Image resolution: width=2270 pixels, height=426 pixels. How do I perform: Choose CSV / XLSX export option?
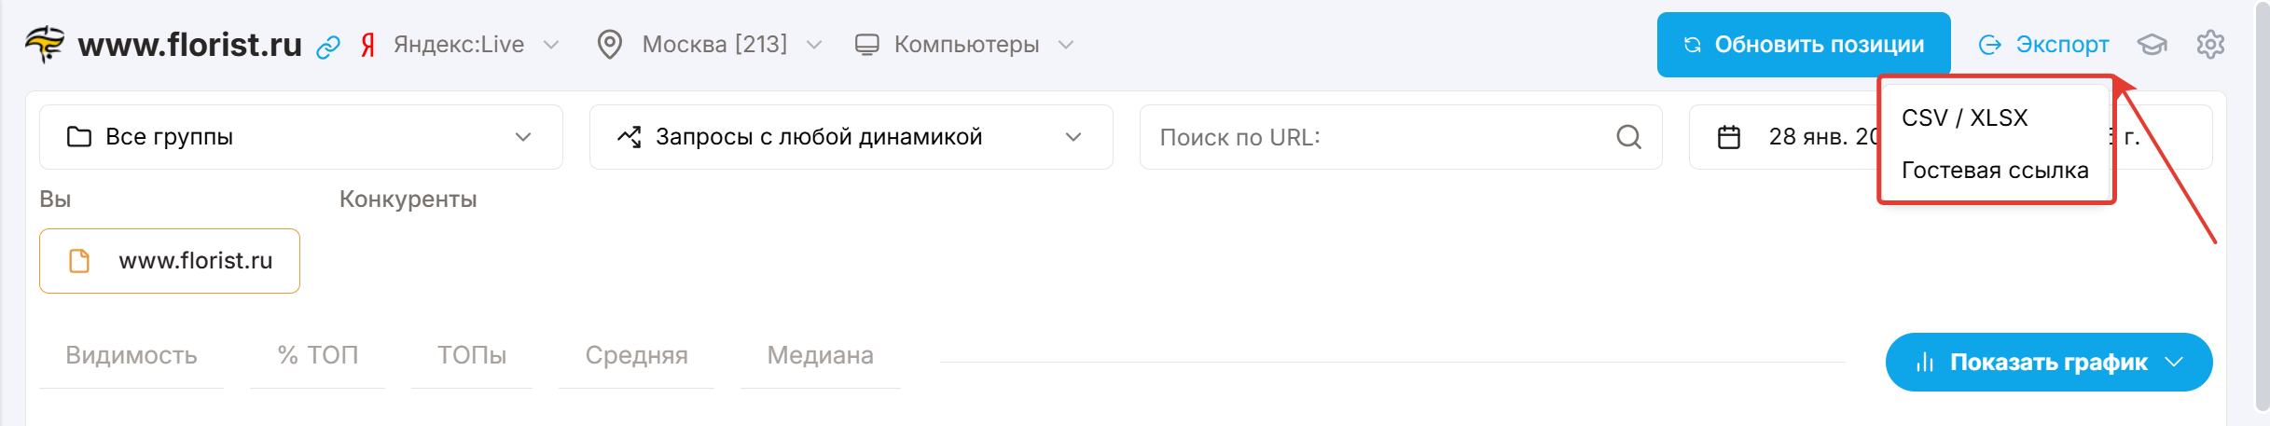(1964, 118)
